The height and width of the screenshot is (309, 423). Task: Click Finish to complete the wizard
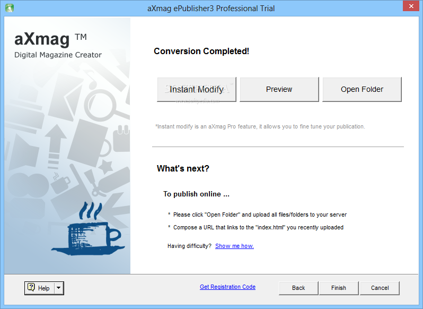point(339,288)
